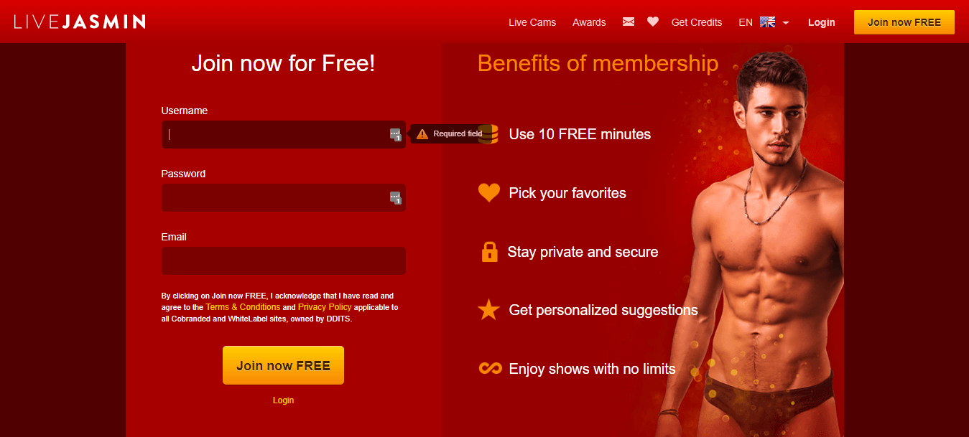
Task: Open the Terms & Conditions link
Action: (x=243, y=307)
